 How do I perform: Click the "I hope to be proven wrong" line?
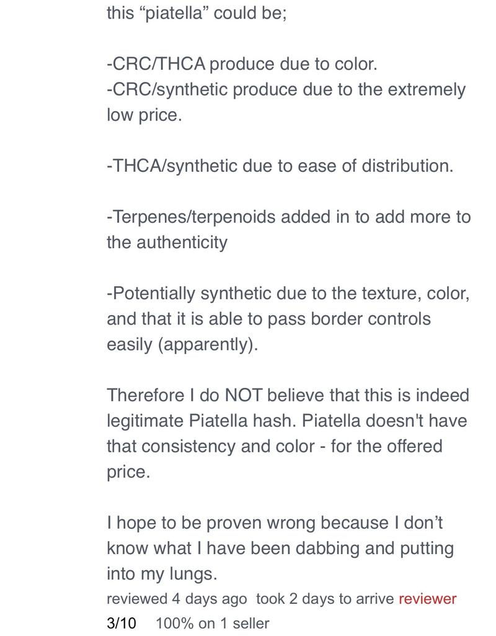point(275,522)
